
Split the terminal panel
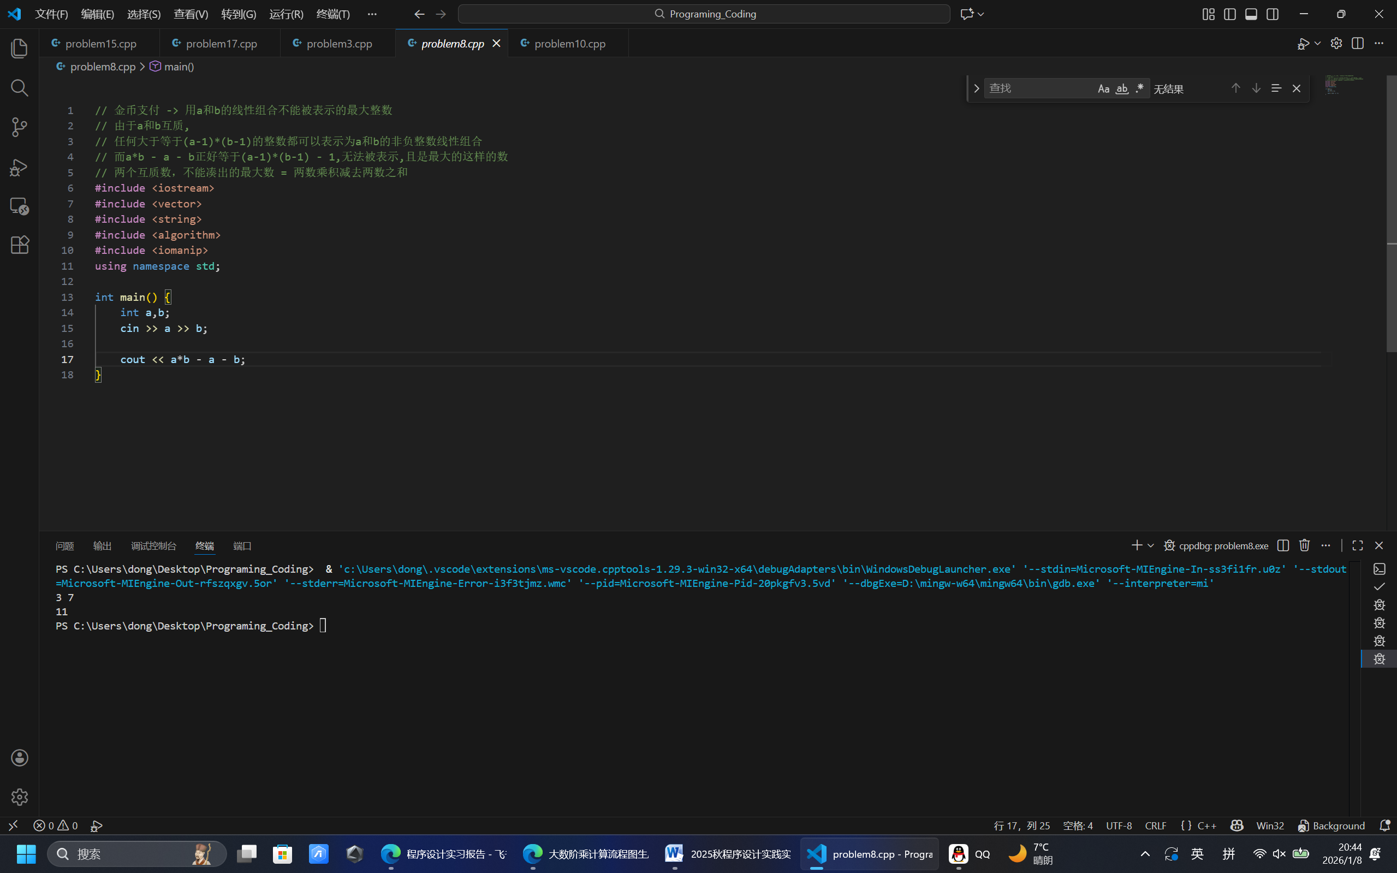coord(1283,545)
